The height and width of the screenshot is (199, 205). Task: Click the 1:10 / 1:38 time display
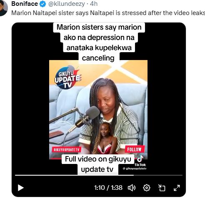click(108, 188)
